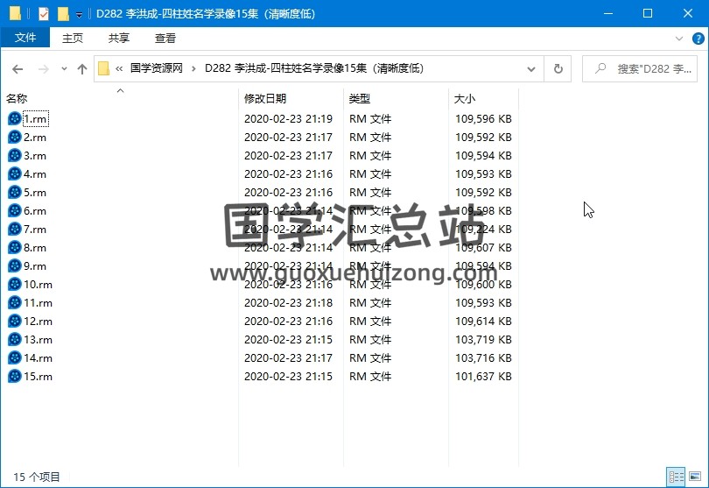Click the media icon of 8.rm

click(15, 247)
